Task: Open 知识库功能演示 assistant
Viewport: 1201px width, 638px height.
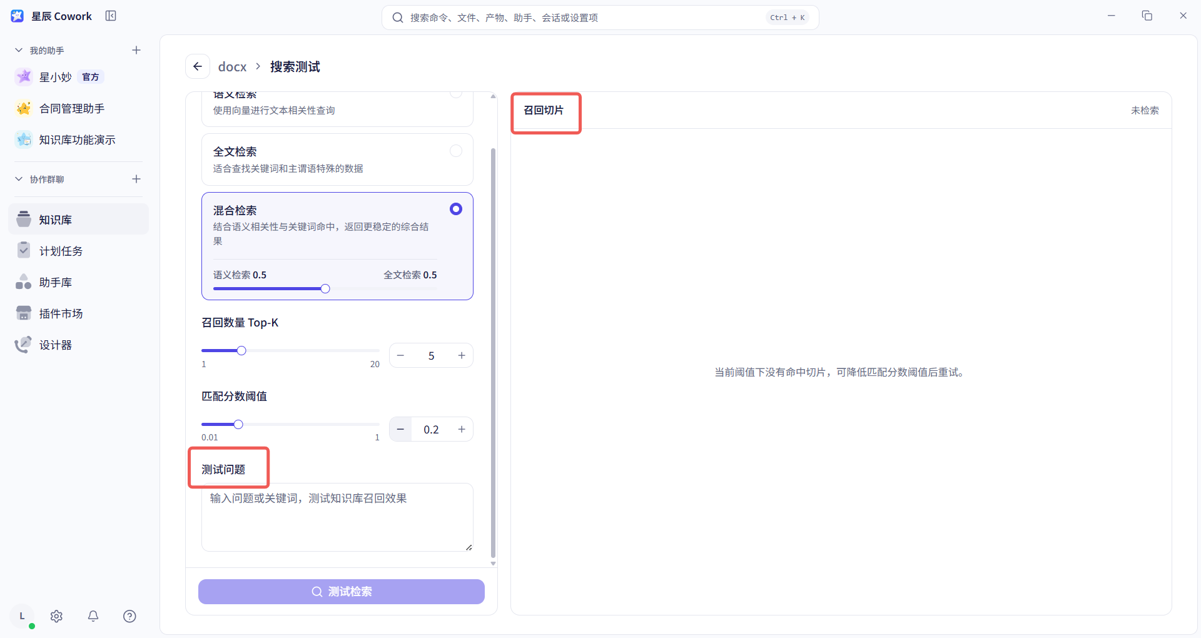Action: (77, 139)
